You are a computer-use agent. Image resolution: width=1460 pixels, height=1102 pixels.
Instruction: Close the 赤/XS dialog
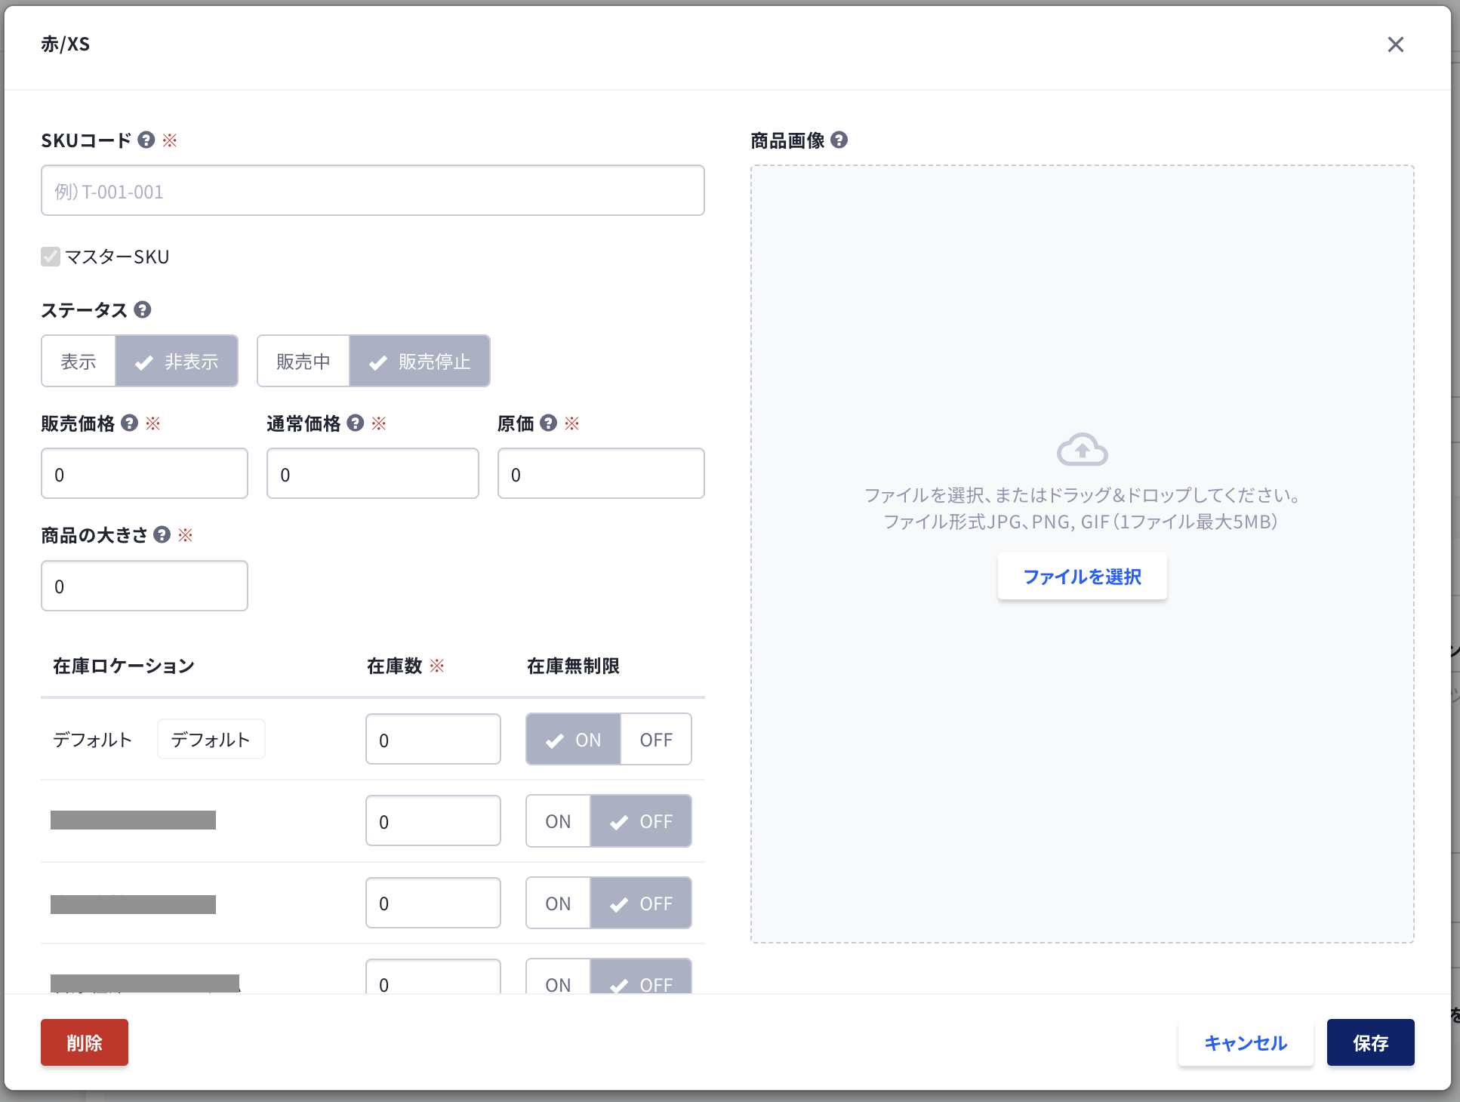pyautogui.click(x=1395, y=45)
